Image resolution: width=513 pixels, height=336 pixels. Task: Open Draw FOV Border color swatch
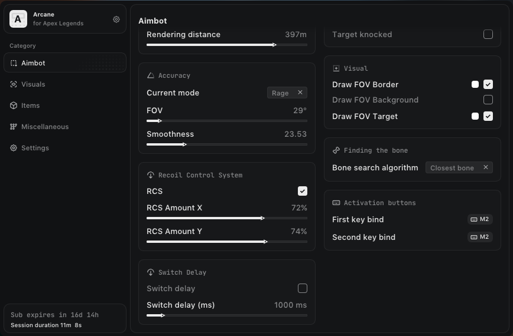[x=475, y=84]
